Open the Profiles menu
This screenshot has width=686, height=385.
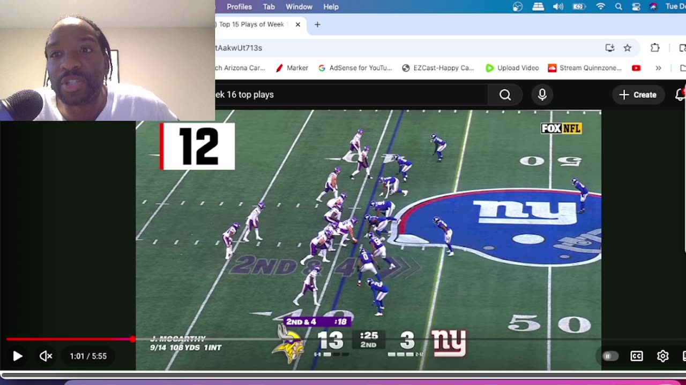(239, 6)
